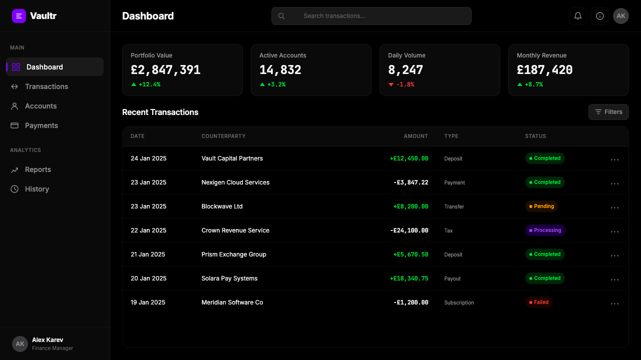This screenshot has width=641, height=360.
Task: Click the Recent Transactions heading
Action: 160,112
